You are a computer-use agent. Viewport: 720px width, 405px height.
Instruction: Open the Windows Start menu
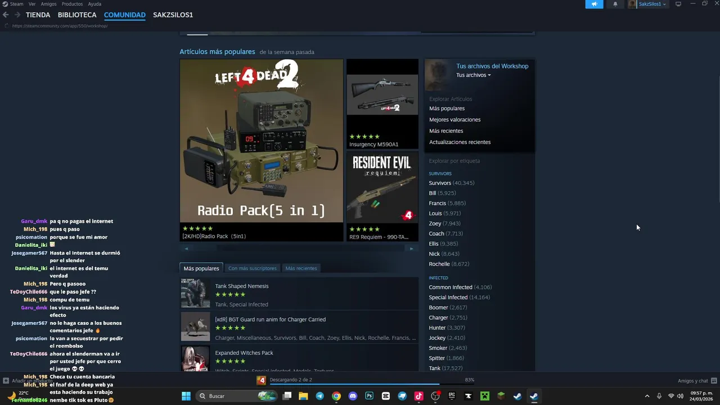tap(186, 396)
